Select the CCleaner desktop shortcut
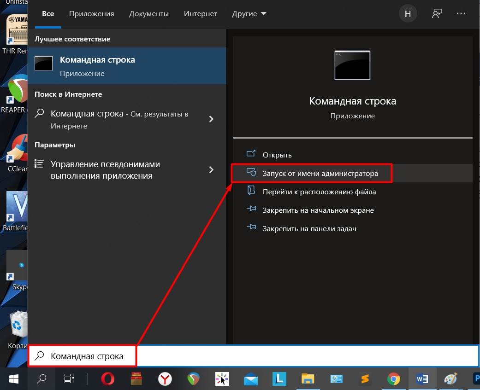The image size is (480, 390). pos(17,153)
